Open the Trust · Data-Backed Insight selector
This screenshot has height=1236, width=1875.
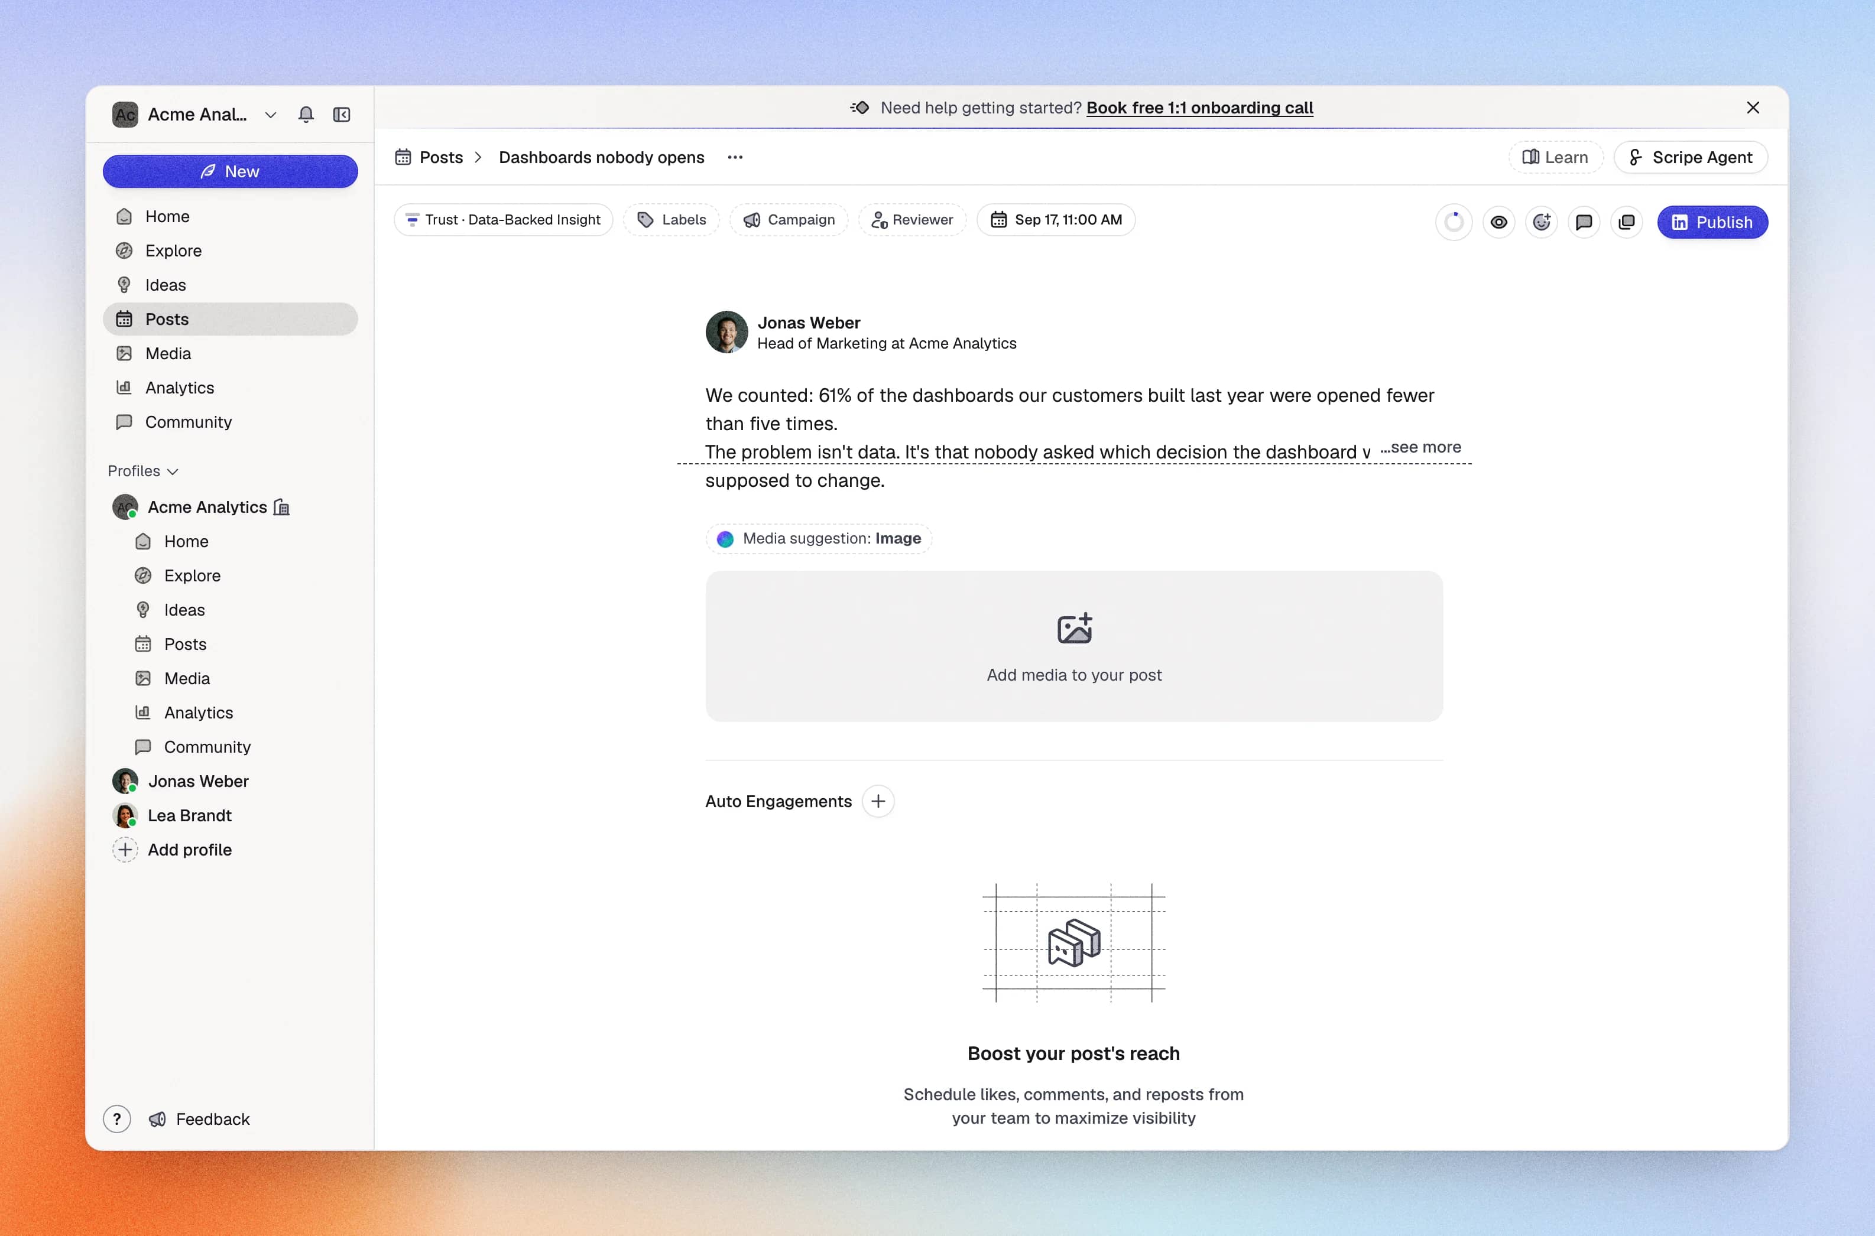[x=503, y=219]
